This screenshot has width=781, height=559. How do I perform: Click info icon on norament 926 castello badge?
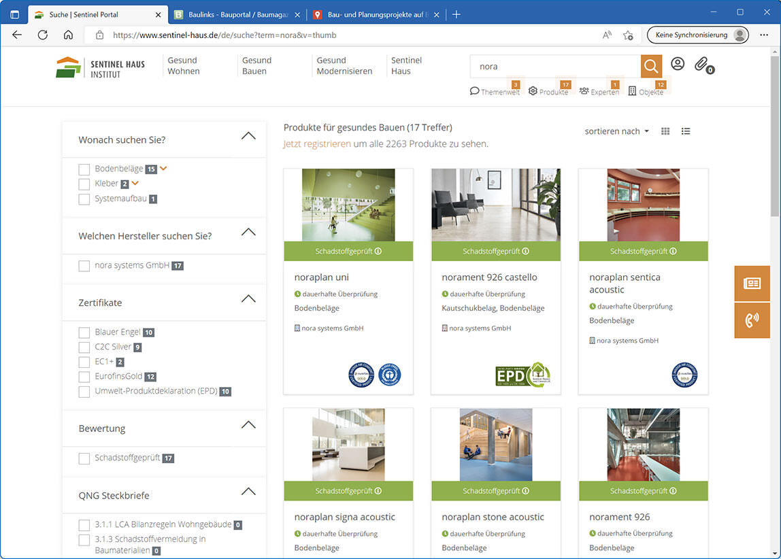click(x=525, y=252)
